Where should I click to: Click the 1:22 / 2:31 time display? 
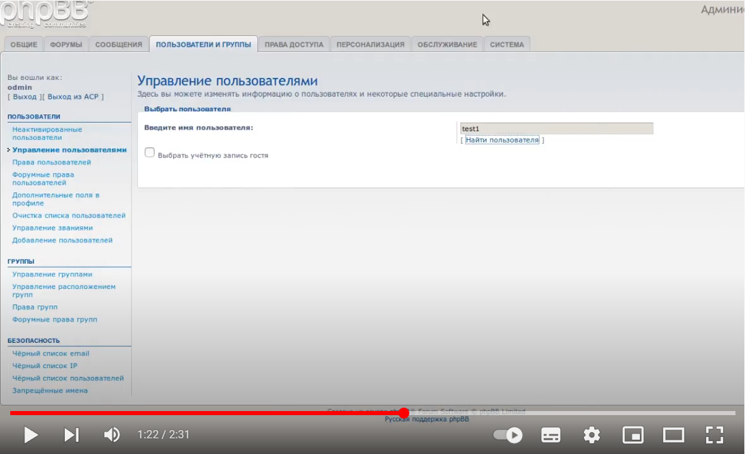pos(164,434)
